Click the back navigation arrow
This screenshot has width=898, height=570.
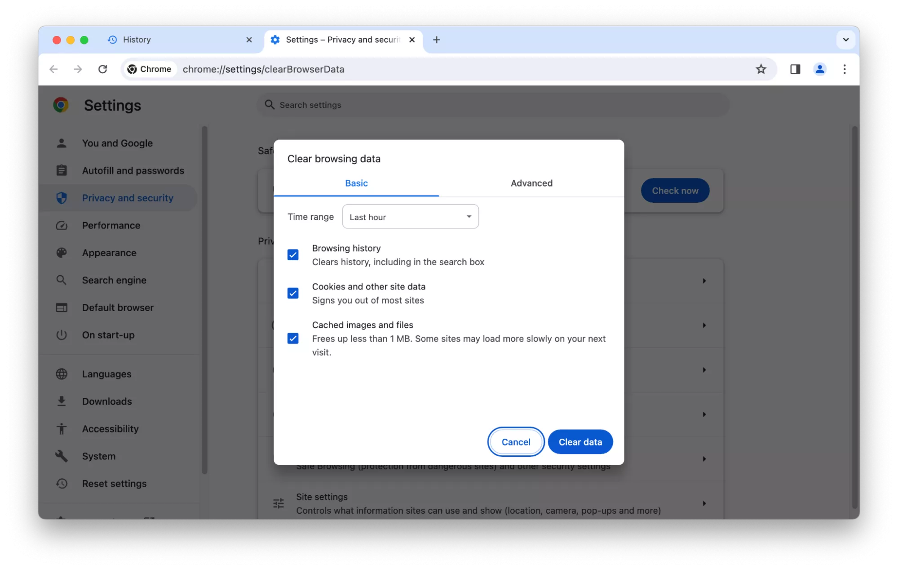53,69
